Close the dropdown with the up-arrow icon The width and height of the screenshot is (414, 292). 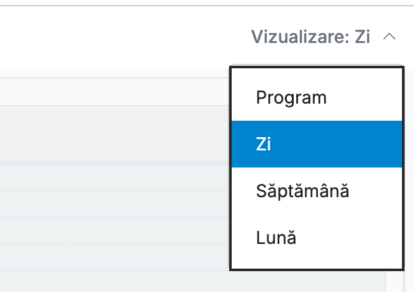click(x=389, y=37)
